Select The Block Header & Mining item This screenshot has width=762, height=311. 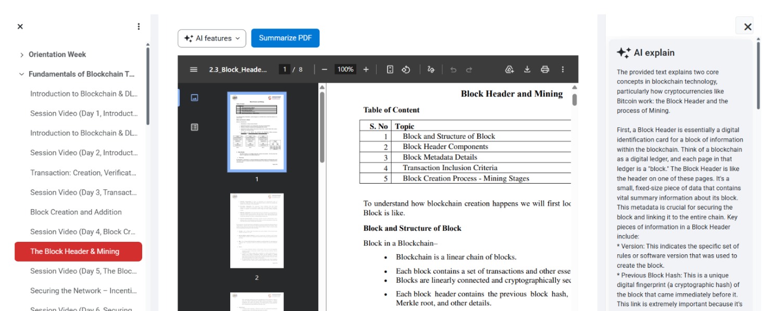click(x=78, y=251)
